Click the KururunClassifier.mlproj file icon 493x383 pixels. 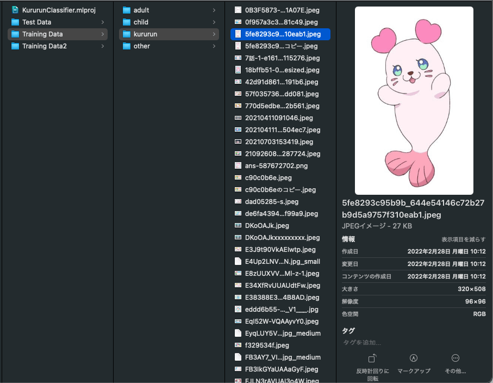(15, 10)
